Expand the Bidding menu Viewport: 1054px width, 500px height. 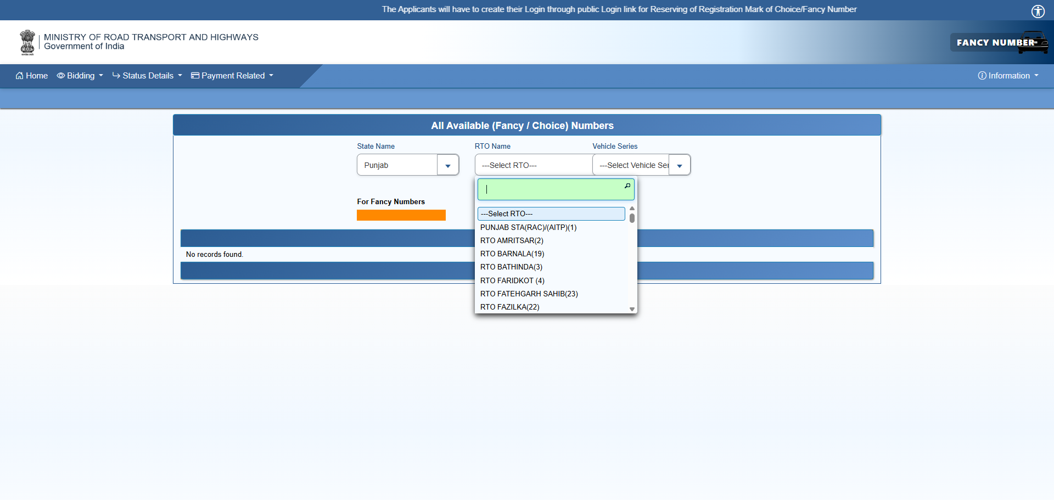(x=80, y=76)
